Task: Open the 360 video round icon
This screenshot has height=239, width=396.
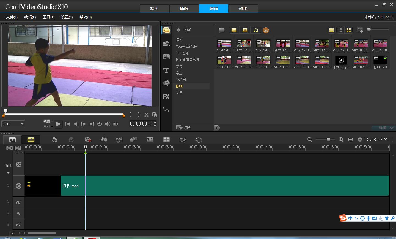Action: 266,30
